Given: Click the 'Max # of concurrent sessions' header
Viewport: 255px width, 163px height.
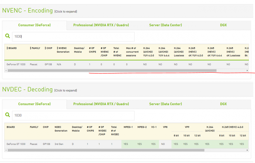Looking at the screenshot, I should pos(132,52).
